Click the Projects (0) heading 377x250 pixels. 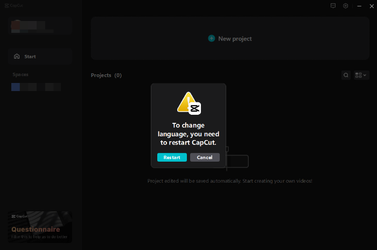(106, 75)
